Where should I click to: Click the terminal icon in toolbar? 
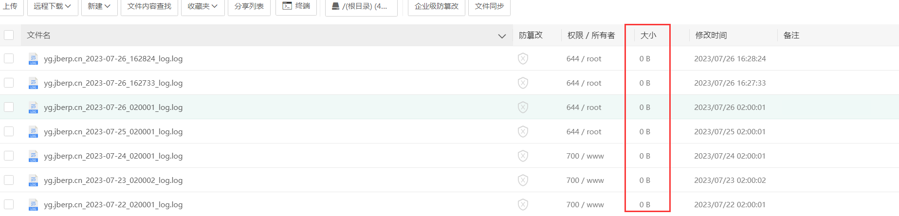tap(287, 6)
